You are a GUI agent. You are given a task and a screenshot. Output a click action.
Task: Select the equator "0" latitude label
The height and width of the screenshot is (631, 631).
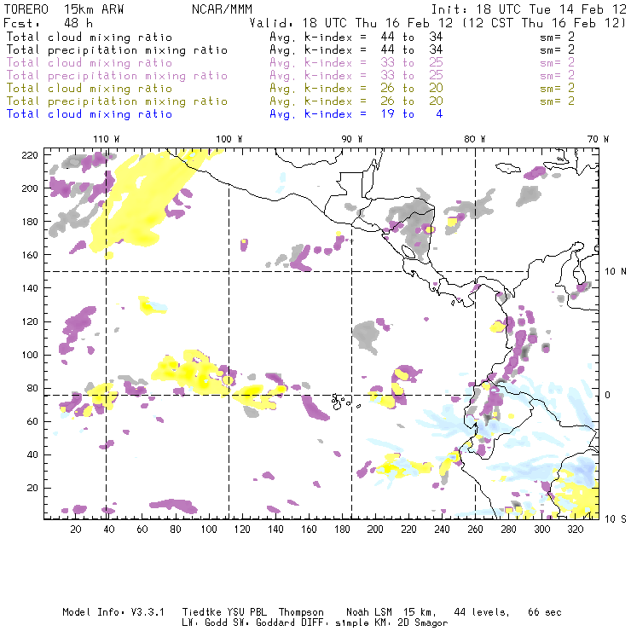[x=608, y=395]
